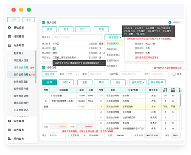Viewport: 191px width, 155px height.
Task: Click the green 病人信息 section icon
Action: pyautogui.click(x=43, y=23)
